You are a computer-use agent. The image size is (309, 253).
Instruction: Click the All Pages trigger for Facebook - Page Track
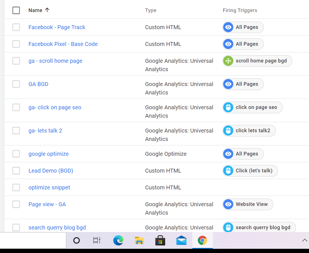243,27
